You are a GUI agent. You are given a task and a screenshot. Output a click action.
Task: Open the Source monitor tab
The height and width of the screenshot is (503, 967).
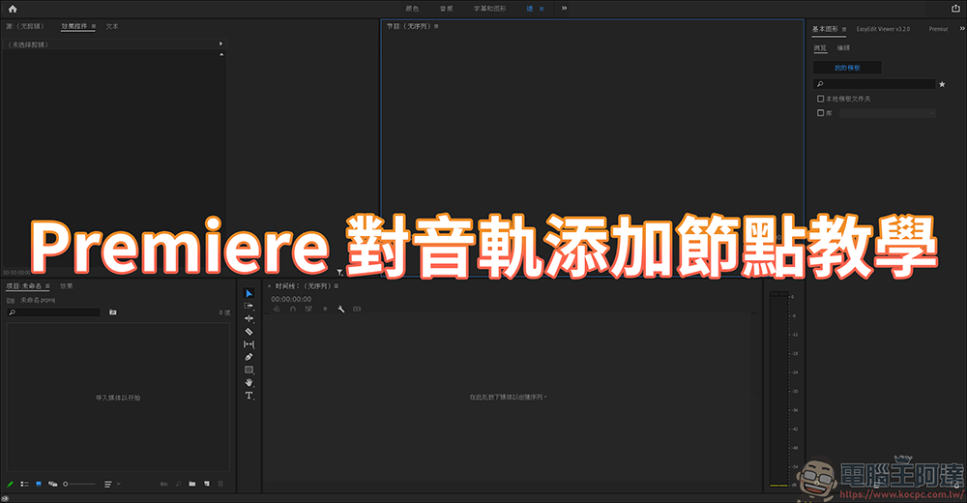point(25,26)
